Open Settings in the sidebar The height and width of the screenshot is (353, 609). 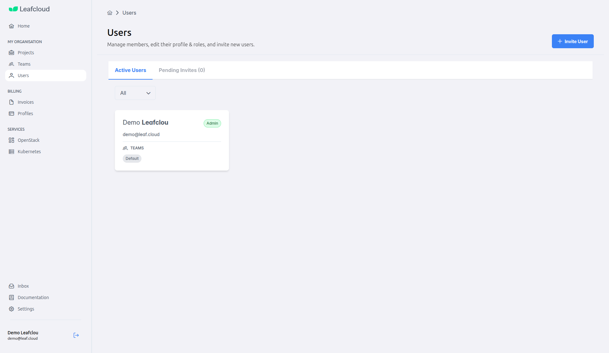(46, 309)
